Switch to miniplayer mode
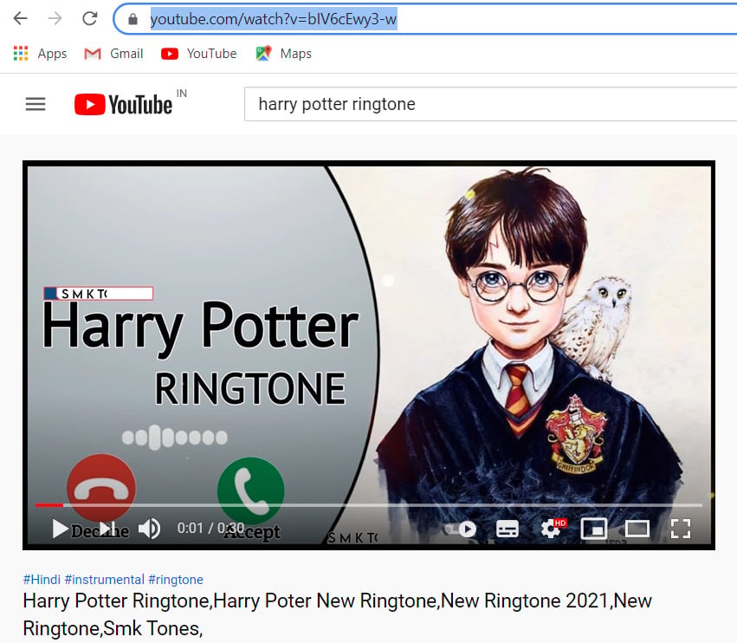Image resolution: width=737 pixels, height=643 pixels. (x=594, y=529)
